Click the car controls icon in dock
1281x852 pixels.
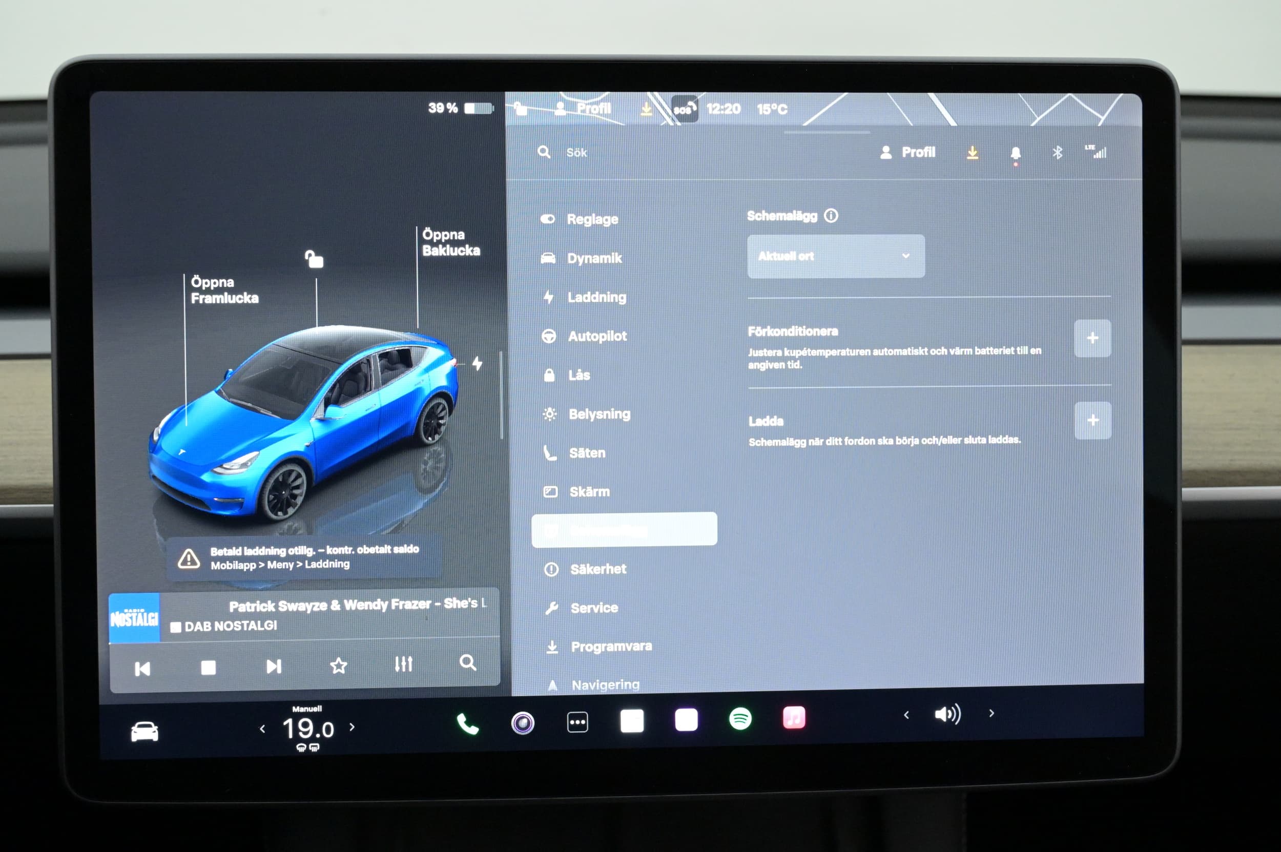click(x=144, y=732)
